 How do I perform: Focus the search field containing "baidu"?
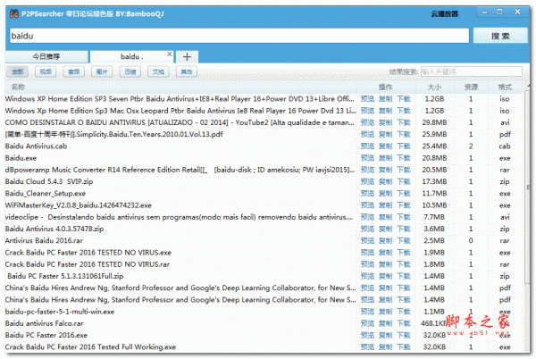click(239, 36)
